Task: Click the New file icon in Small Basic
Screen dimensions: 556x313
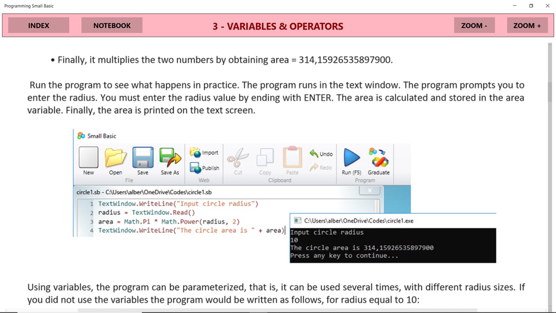Action: pyautogui.click(x=89, y=157)
